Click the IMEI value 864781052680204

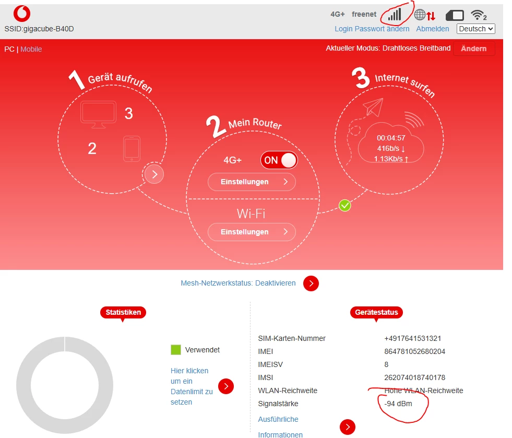(415, 351)
